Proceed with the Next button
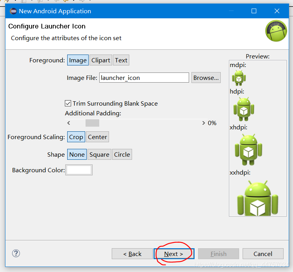The height and width of the screenshot is (272, 293). pyautogui.click(x=174, y=254)
